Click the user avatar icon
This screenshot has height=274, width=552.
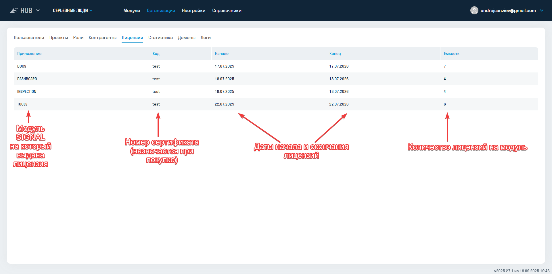(x=474, y=10)
